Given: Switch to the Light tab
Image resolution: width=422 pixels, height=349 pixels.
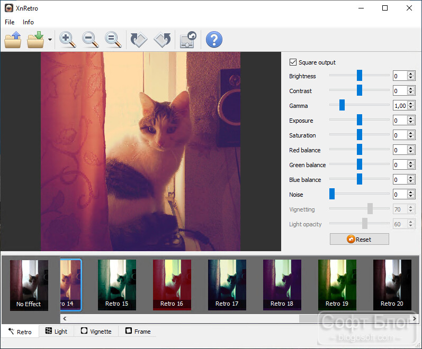Looking at the screenshot, I should [x=56, y=331].
